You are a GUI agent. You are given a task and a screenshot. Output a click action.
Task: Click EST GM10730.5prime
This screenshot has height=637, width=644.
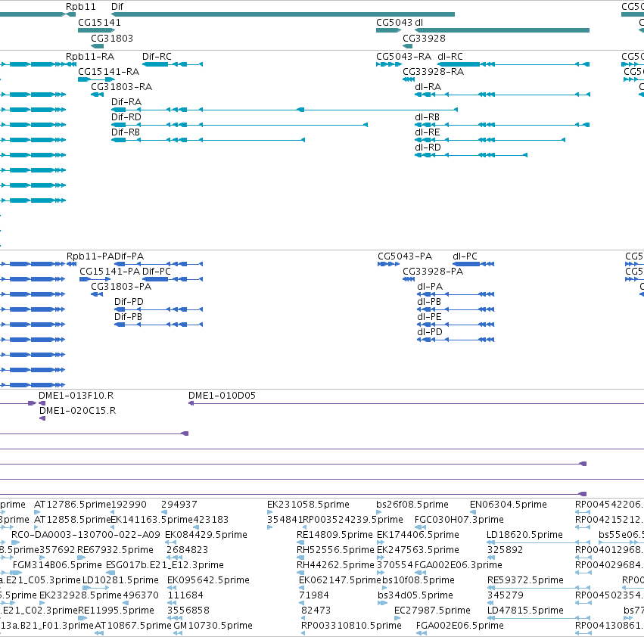pyautogui.click(x=213, y=626)
